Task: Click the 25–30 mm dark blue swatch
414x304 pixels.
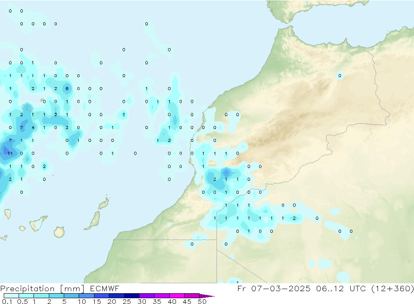Action: 132,296
